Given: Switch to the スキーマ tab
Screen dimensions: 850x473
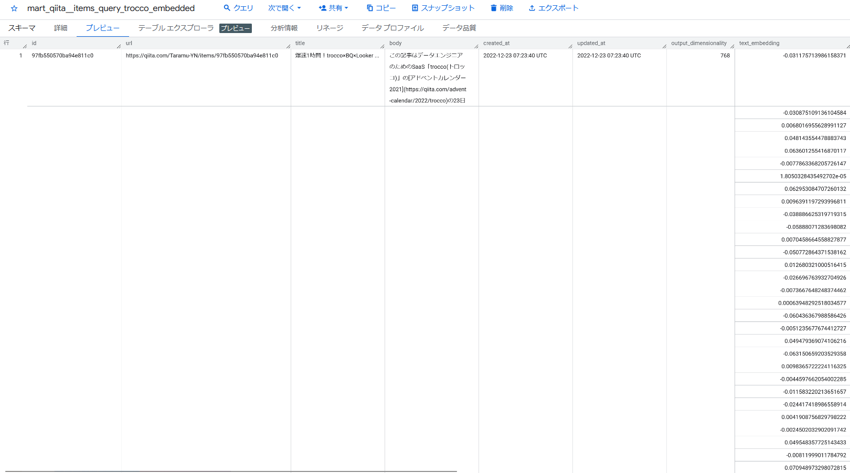Looking at the screenshot, I should click(22, 28).
